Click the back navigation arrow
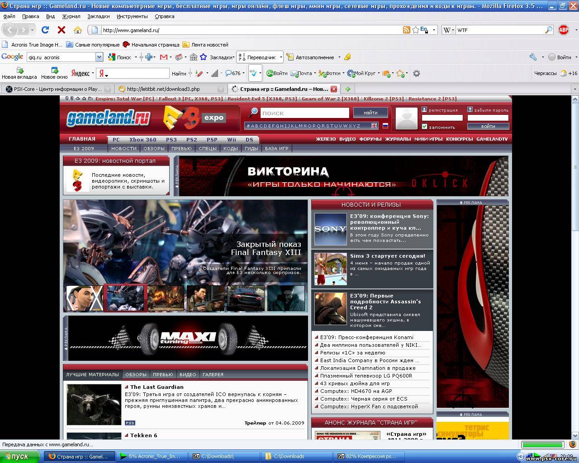Image resolution: width=579 pixels, height=463 pixels. 10,30
